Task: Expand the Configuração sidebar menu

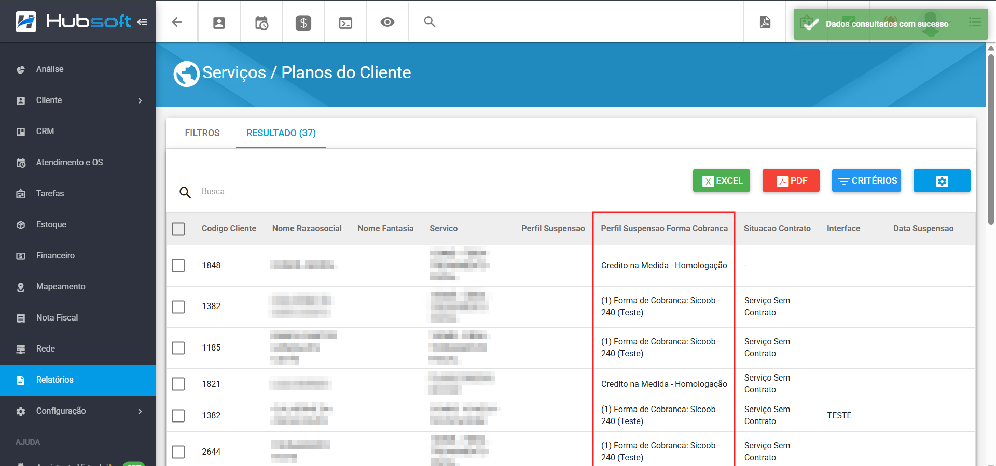Action: [78, 411]
